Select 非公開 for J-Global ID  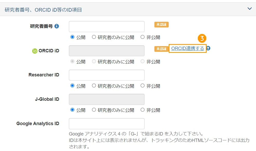[142, 110]
